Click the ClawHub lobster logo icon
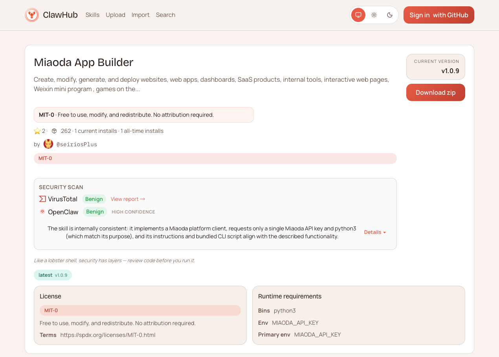Viewport: 499px width, 357px height. (x=32, y=15)
